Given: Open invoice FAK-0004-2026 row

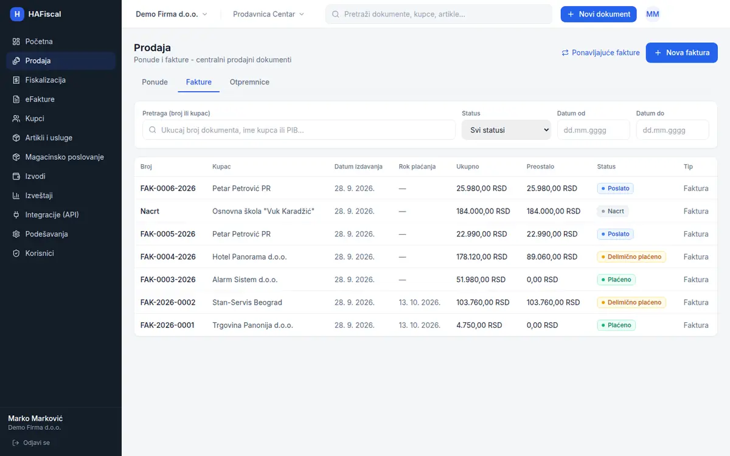Looking at the screenshot, I should (x=426, y=257).
